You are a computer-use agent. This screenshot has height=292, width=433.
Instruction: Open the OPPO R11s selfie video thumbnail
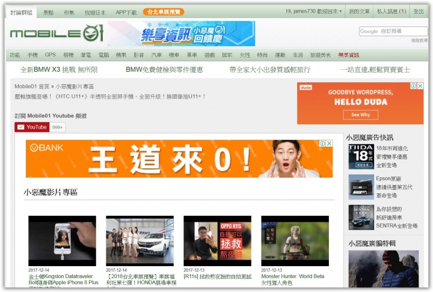pos(217,241)
